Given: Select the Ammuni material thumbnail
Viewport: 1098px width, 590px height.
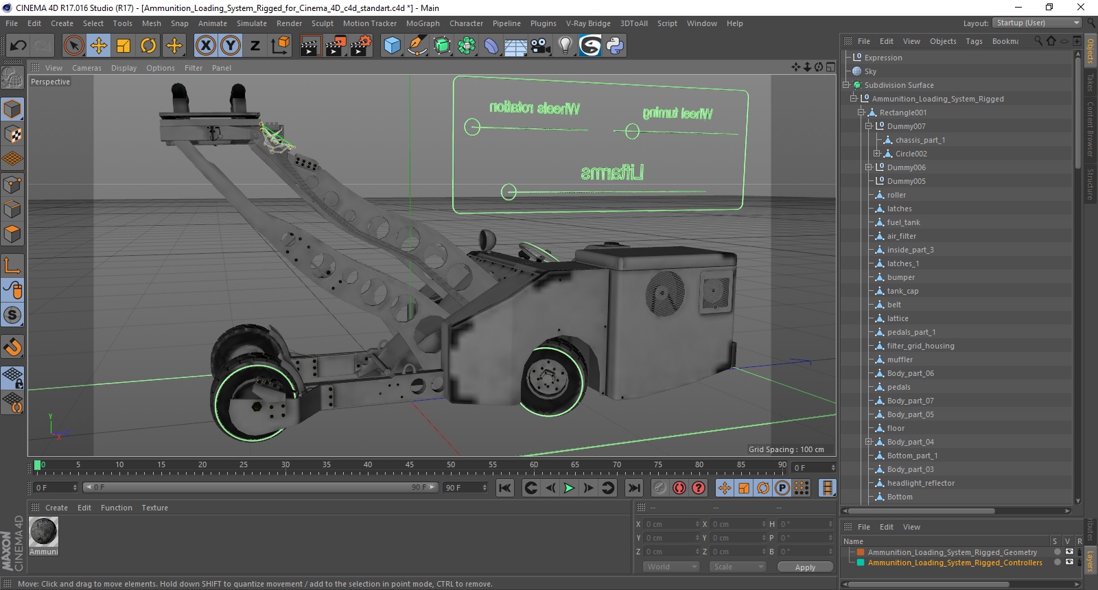Looking at the screenshot, I should pyautogui.click(x=44, y=532).
